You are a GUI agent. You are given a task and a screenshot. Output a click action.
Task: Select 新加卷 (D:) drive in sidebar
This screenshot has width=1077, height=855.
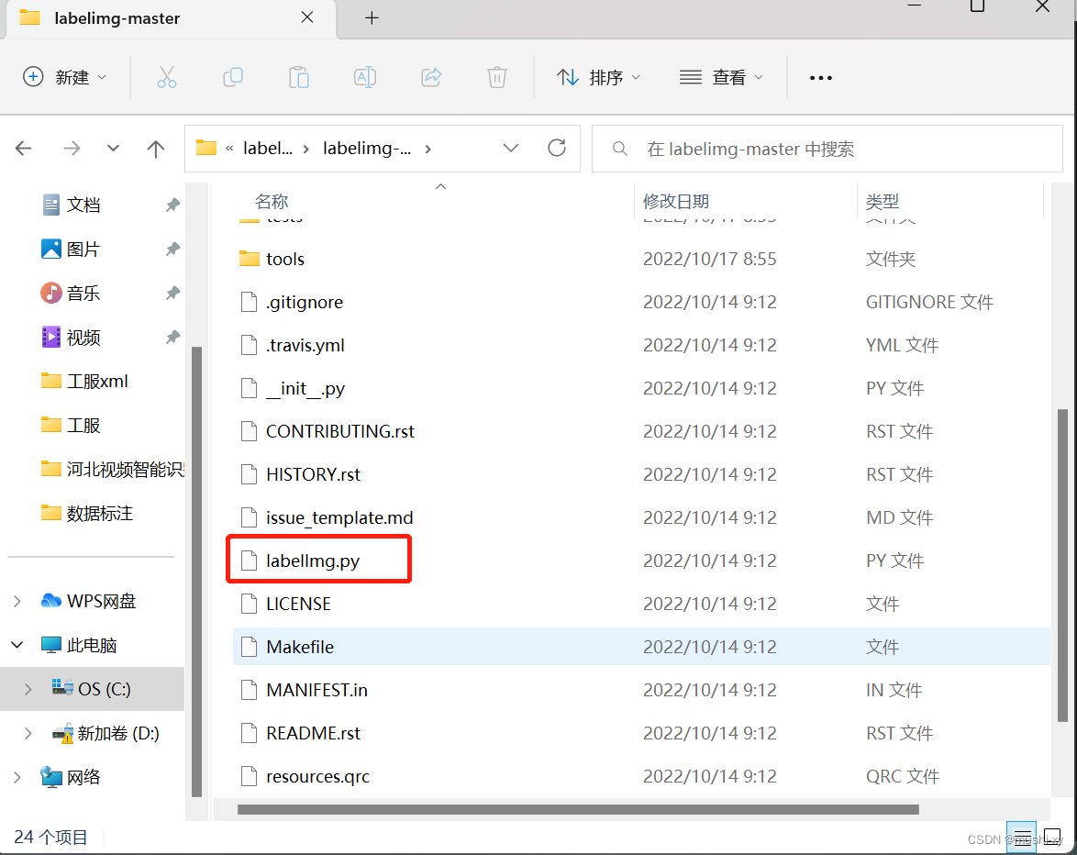tap(105, 733)
